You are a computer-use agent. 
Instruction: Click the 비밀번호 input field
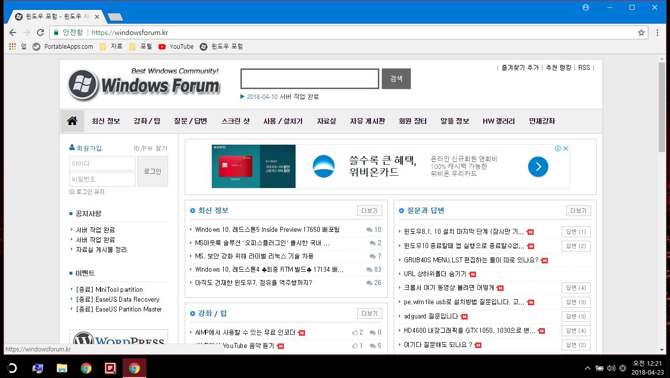(x=102, y=179)
